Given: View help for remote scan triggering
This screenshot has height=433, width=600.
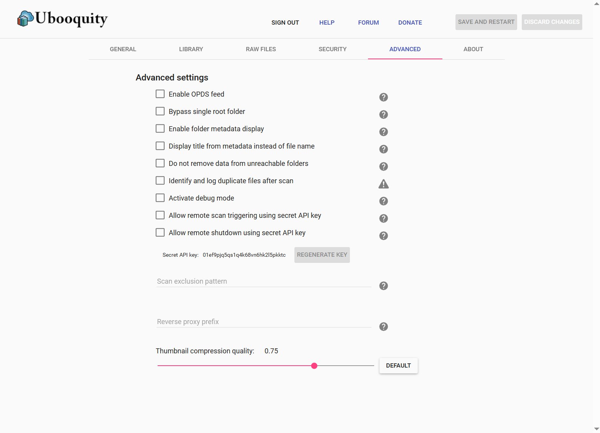Looking at the screenshot, I should (383, 218).
